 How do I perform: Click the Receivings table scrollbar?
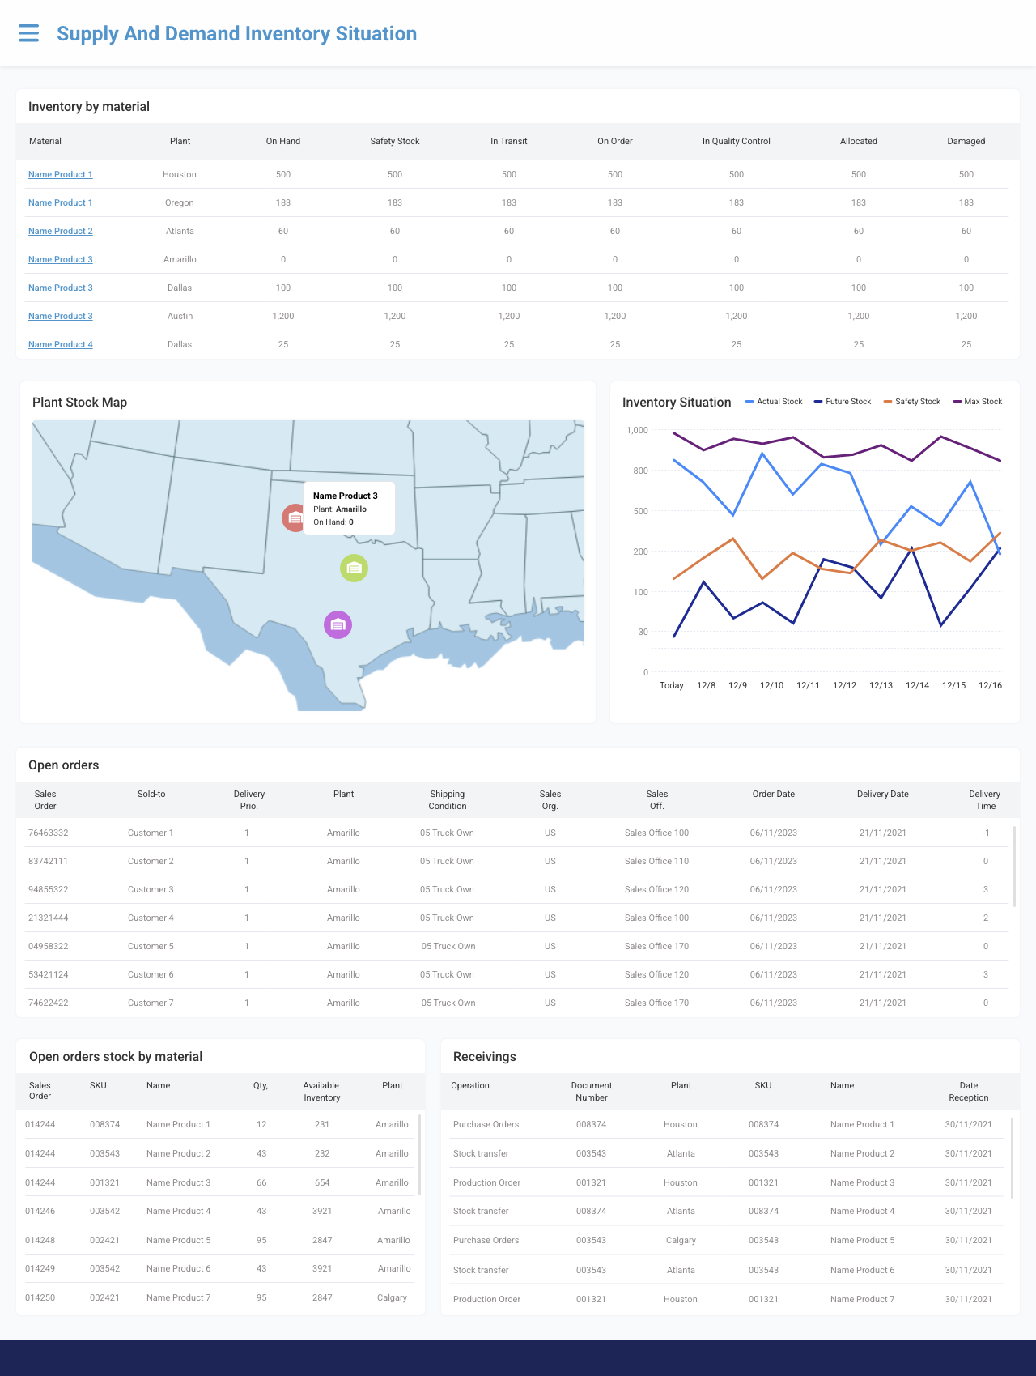[x=1012, y=1157]
